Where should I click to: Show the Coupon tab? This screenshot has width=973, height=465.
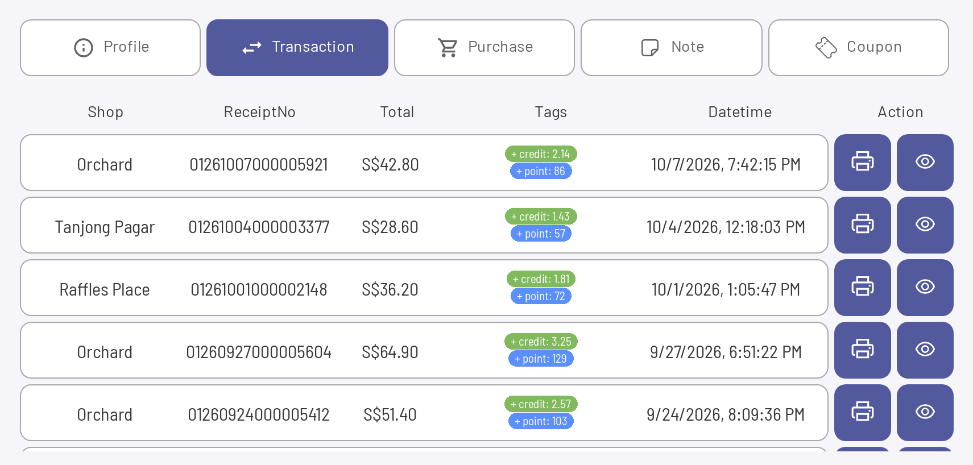pos(859,48)
